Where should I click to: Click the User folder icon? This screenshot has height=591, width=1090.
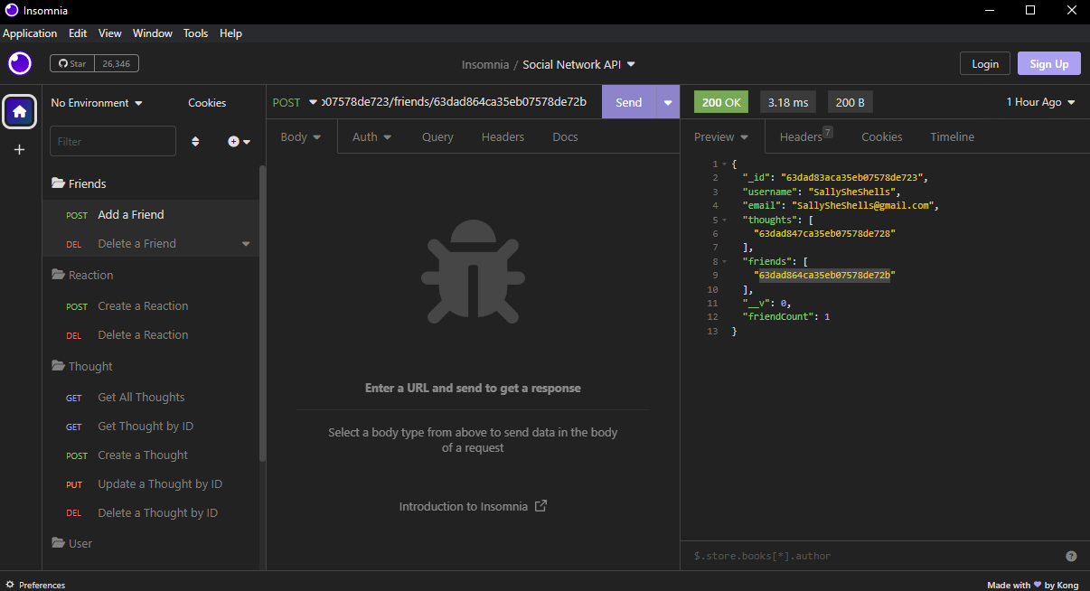(x=58, y=543)
